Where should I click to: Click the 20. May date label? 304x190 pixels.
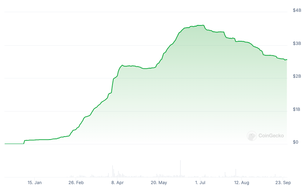tap(159, 183)
